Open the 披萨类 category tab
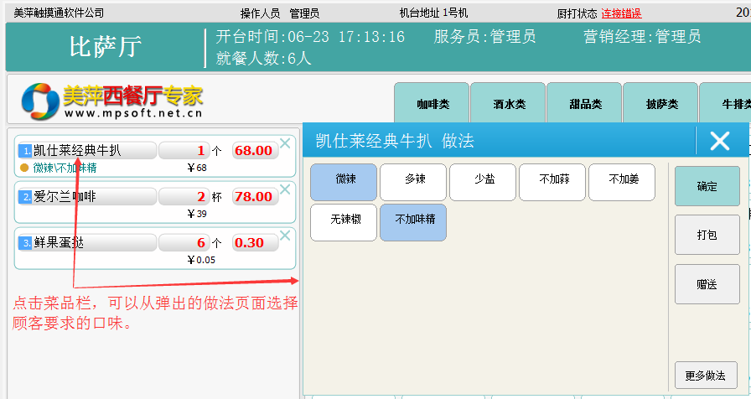Image resolution: width=751 pixels, height=399 pixels. (x=660, y=104)
